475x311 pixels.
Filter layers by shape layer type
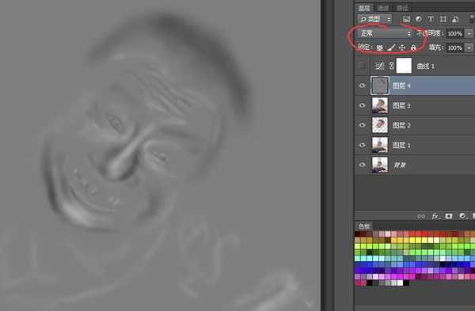443,19
